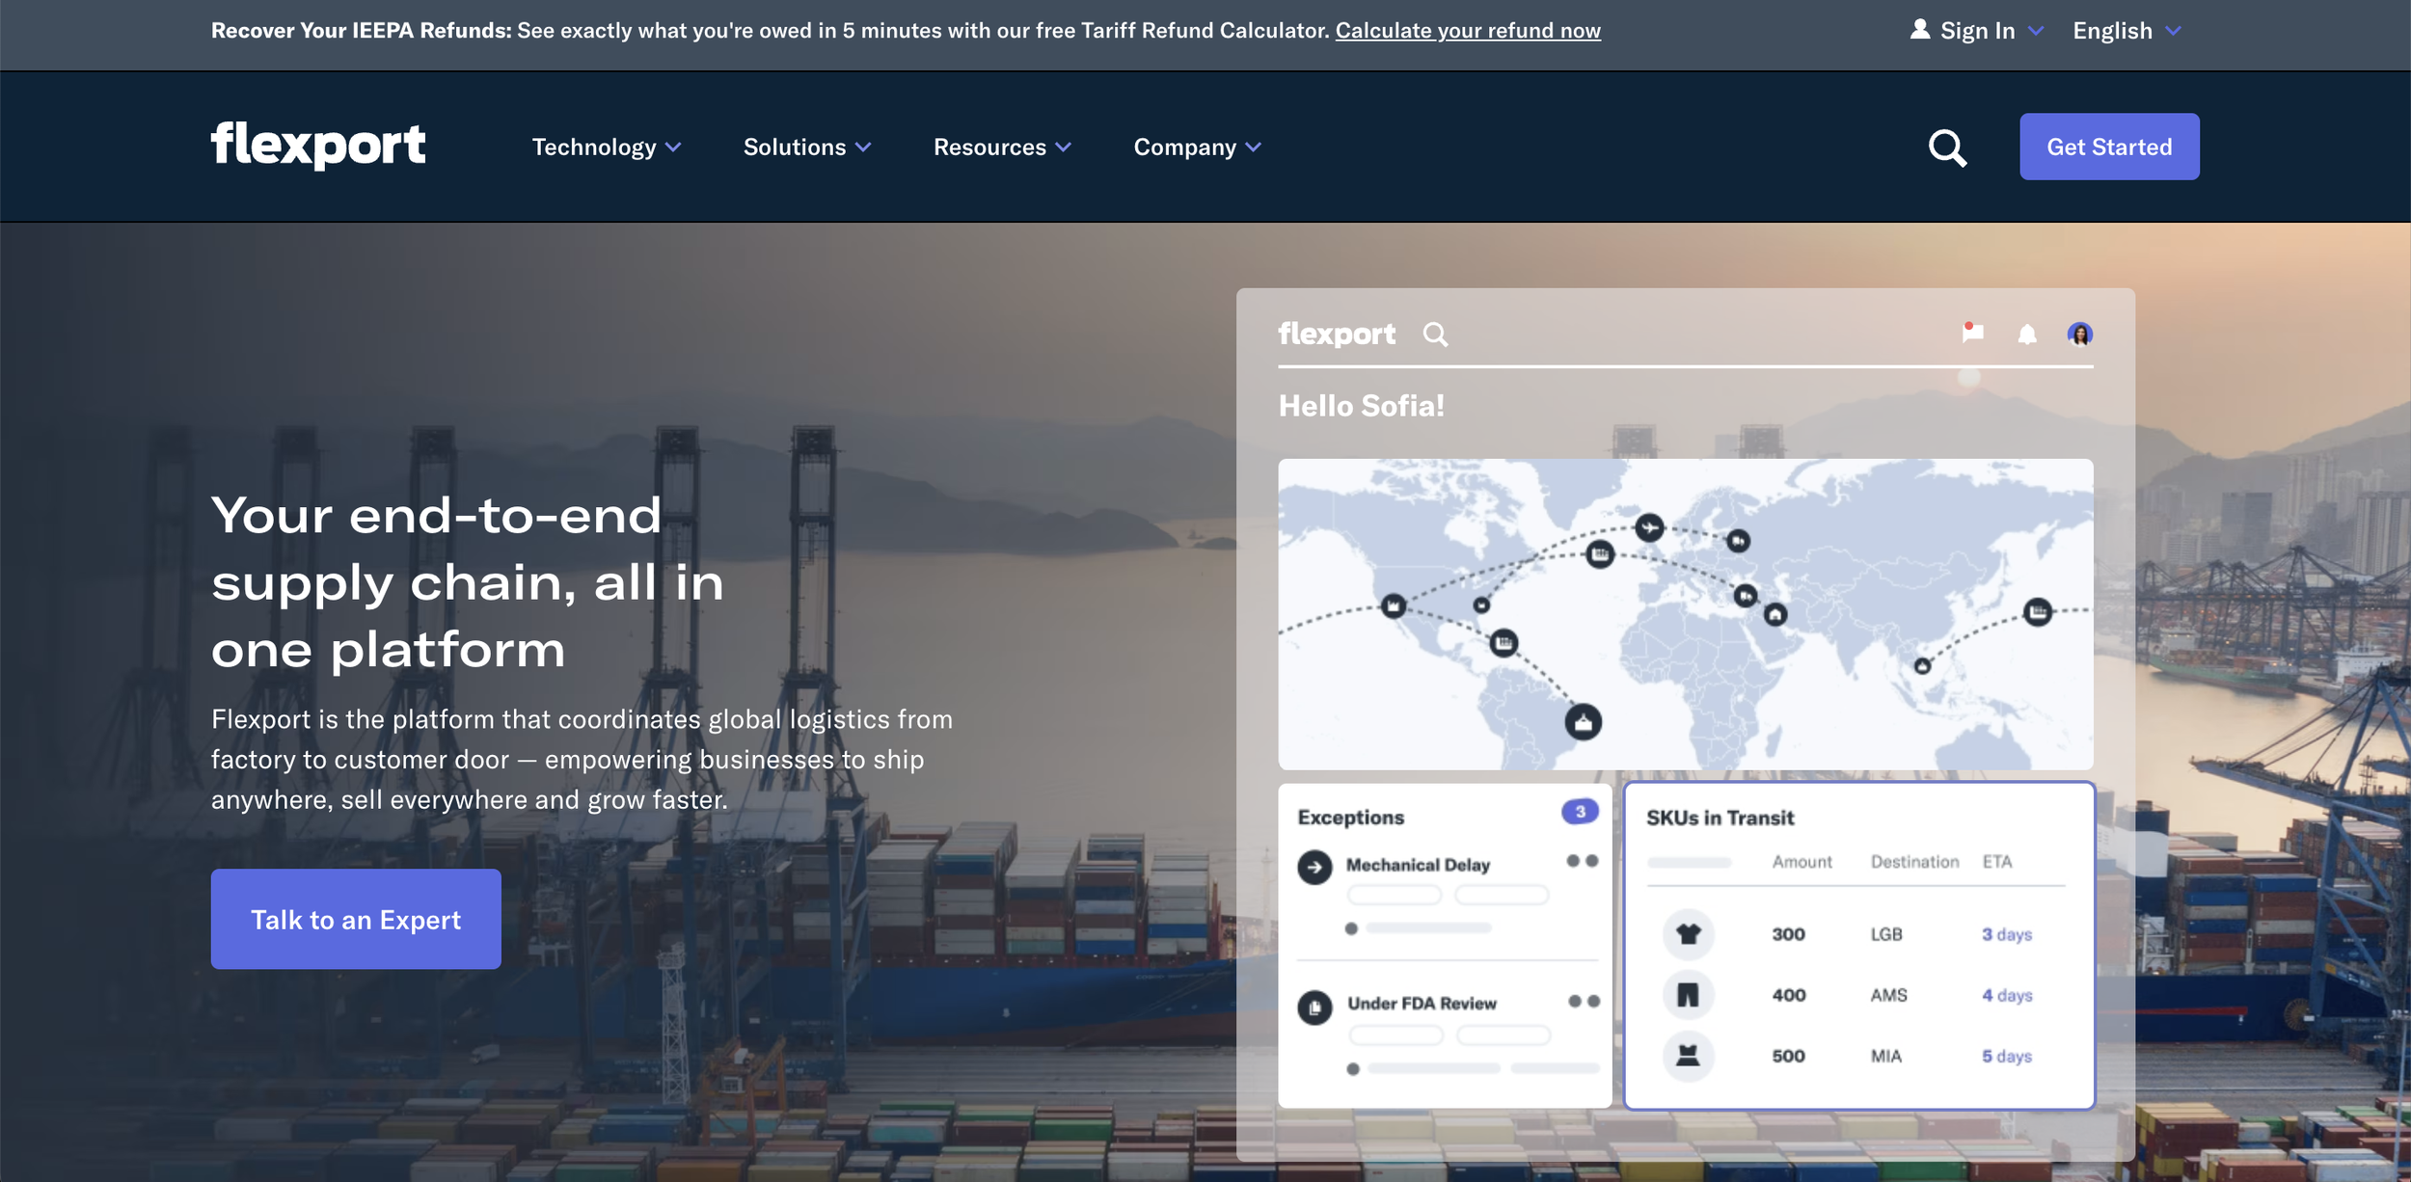Click the 'Mechanical Delay' exception label
Viewport: 2411px width, 1182px height.
pyautogui.click(x=1418, y=865)
